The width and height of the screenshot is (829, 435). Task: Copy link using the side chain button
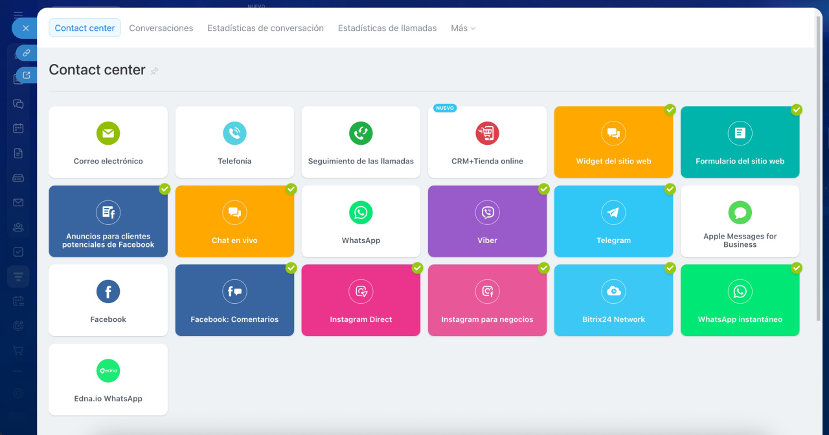[x=27, y=53]
